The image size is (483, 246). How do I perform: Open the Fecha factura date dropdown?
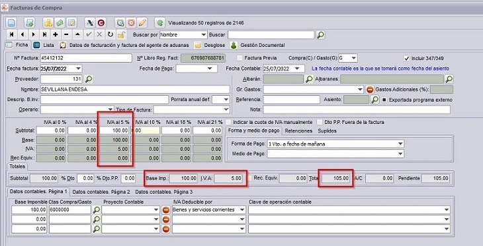point(79,69)
